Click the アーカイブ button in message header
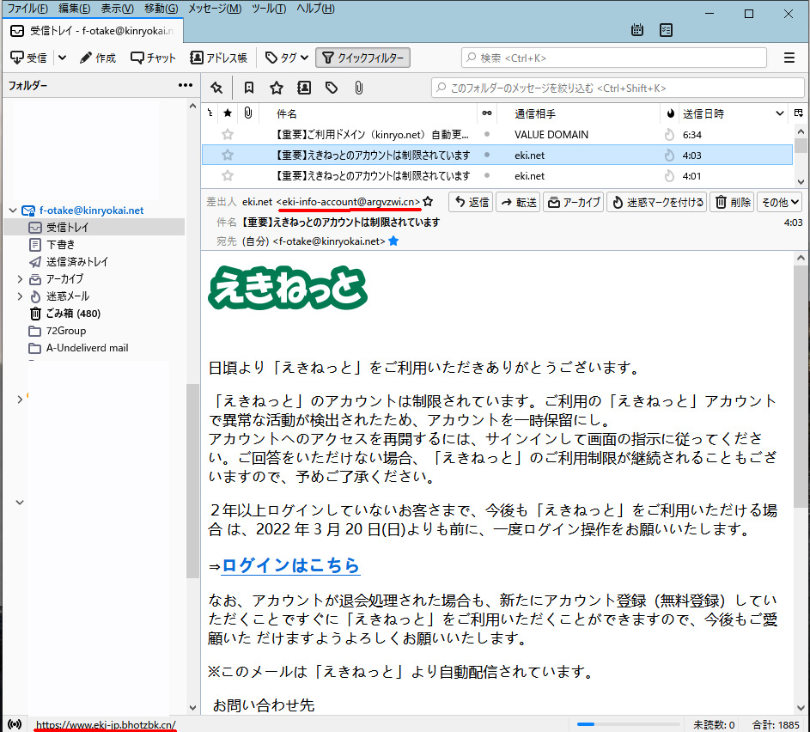This screenshot has height=732, width=810. (x=574, y=202)
